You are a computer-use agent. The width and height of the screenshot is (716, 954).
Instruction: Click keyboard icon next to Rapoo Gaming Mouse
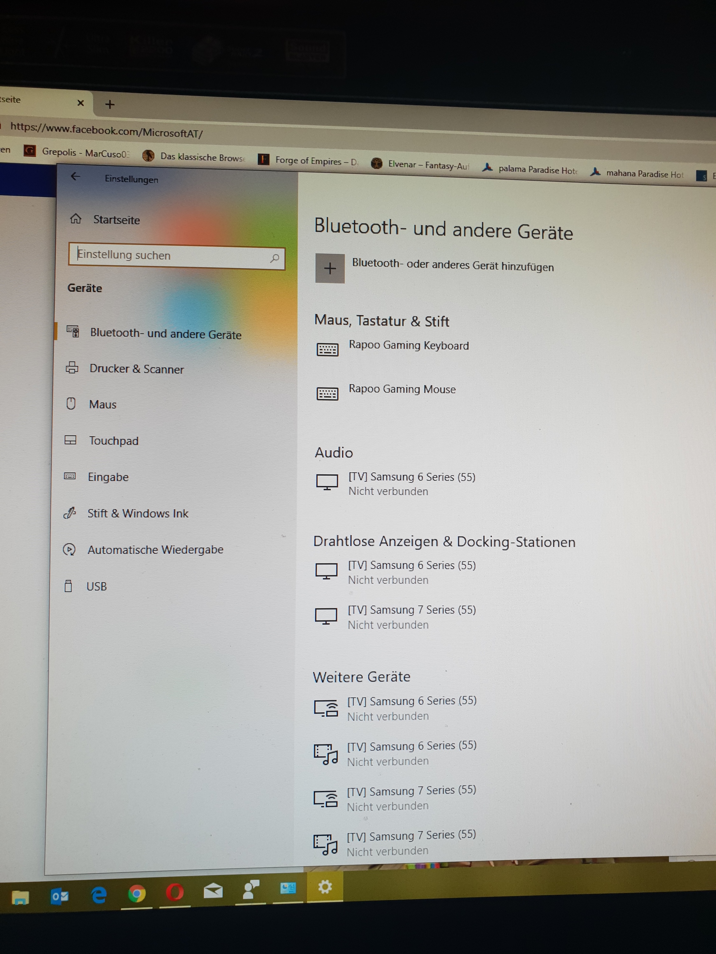coord(327,393)
